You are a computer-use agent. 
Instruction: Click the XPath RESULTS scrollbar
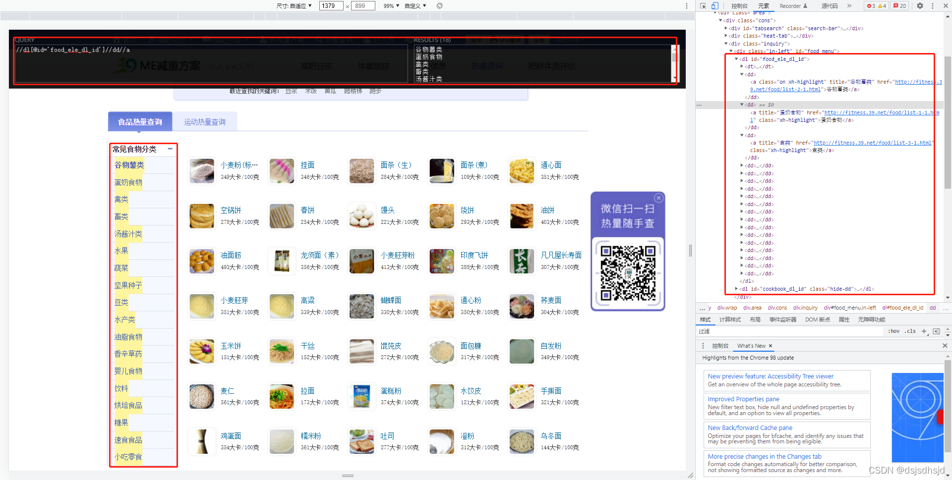point(674,63)
